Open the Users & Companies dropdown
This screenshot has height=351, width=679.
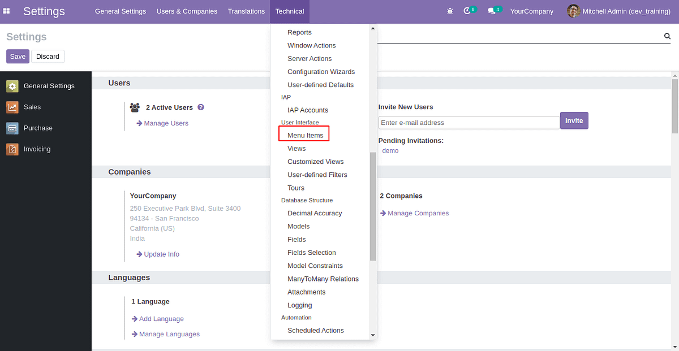coord(187,11)
